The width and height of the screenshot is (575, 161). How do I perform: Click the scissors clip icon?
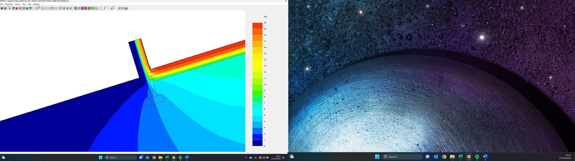pyautogui.click(x=111, y=8)
